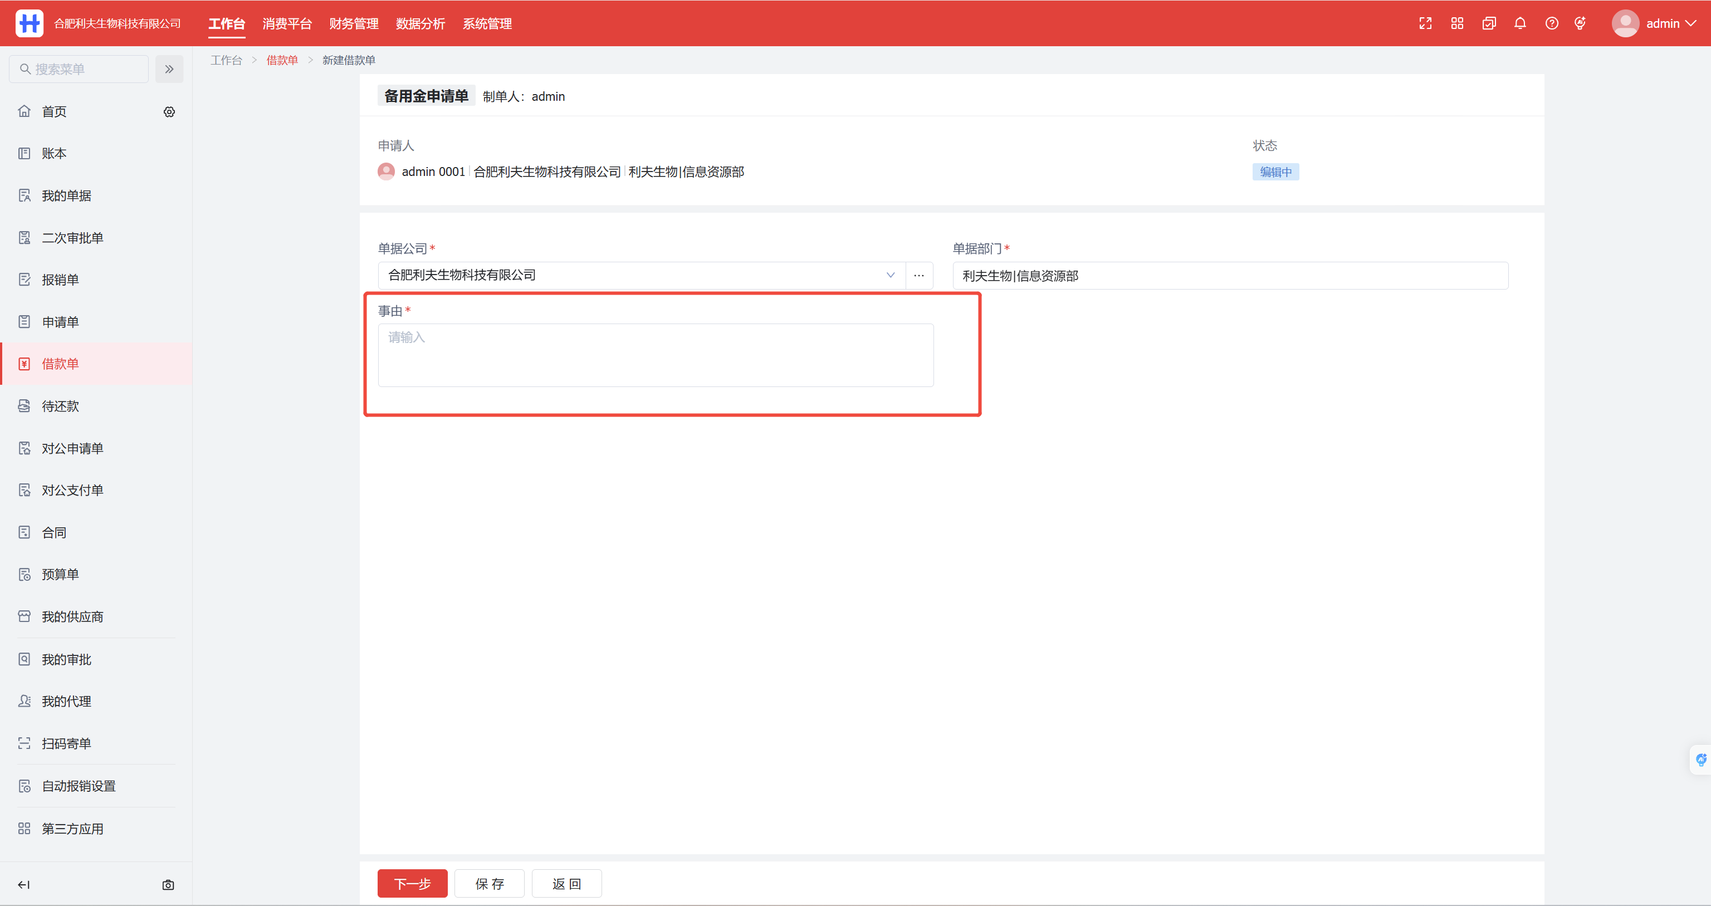Click the camera screenshot icon in sidebar footer
This screenshot has width=1711, height=906.
click(x=168, y=885)
